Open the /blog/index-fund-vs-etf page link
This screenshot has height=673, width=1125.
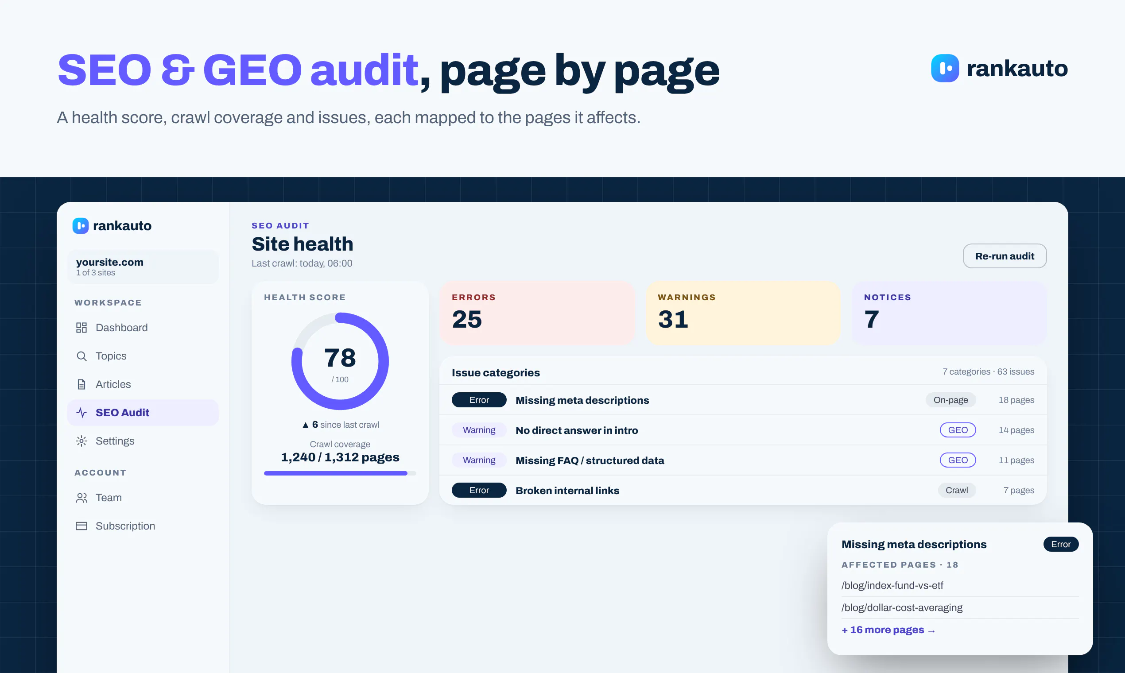pyautogui.click(x=892, y=585)
